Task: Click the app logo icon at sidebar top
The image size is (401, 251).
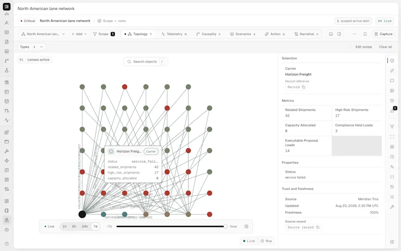Action: (x=7, y=7)
